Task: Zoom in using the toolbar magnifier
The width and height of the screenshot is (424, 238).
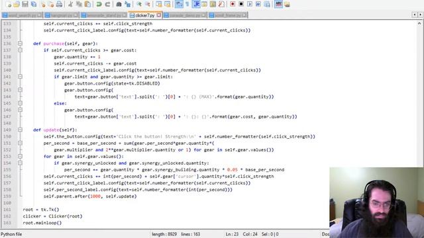Action: (x=139, y=5)
